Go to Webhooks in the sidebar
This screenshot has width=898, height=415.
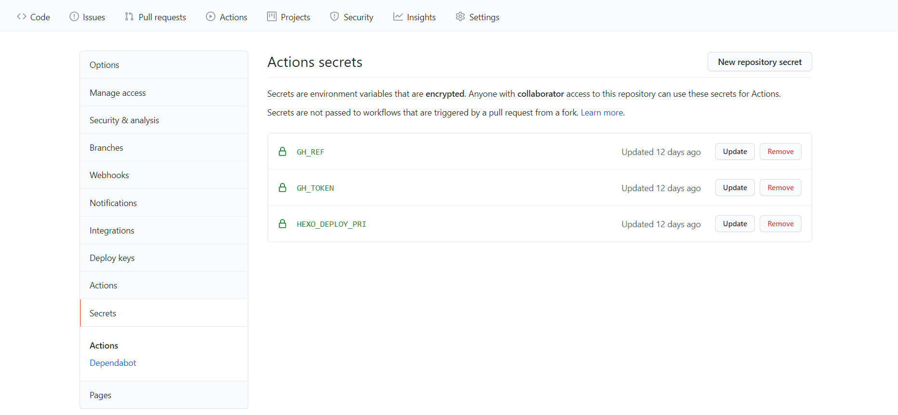point(109,175)
